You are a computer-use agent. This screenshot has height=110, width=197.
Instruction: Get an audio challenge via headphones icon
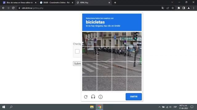(93, 97)
